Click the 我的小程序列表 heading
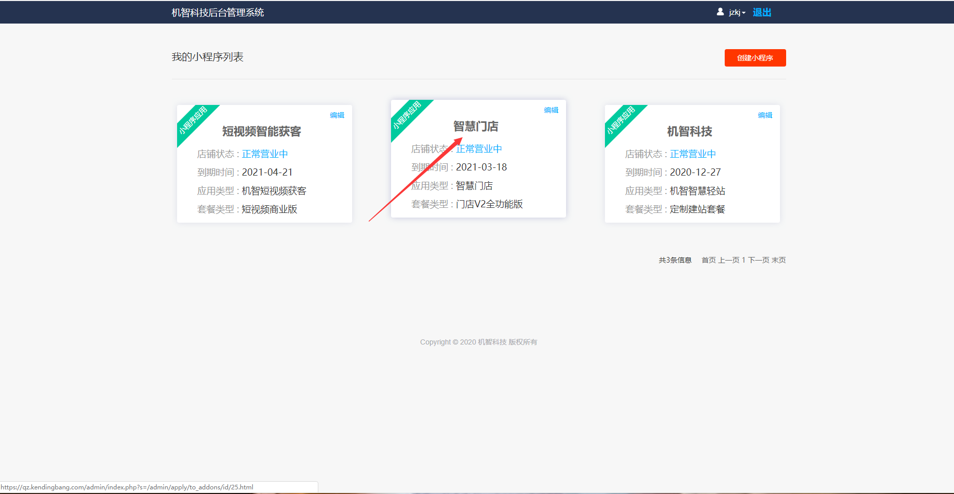Image resolution: width=954 pixels, height=494 pixels. click(207, 57)
